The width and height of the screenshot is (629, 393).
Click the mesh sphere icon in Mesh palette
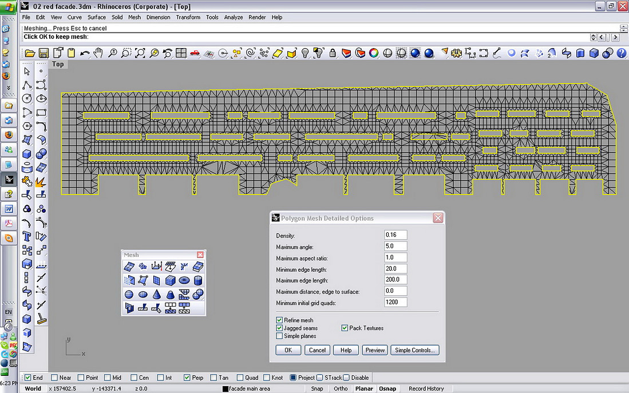click(129, 295)
